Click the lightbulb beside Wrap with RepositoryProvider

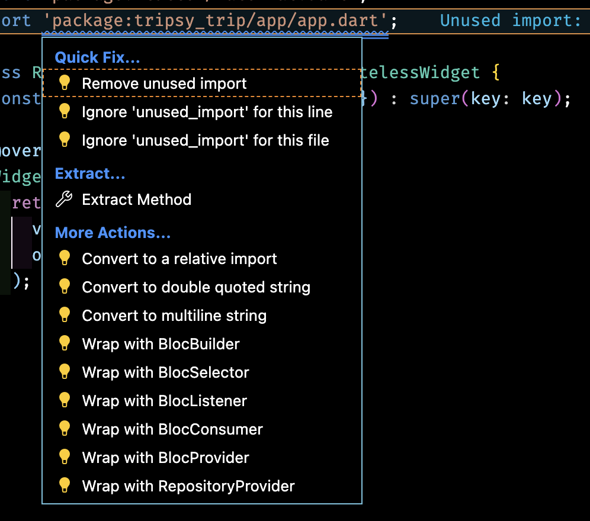pyautogui.click(x=65, y=485)
